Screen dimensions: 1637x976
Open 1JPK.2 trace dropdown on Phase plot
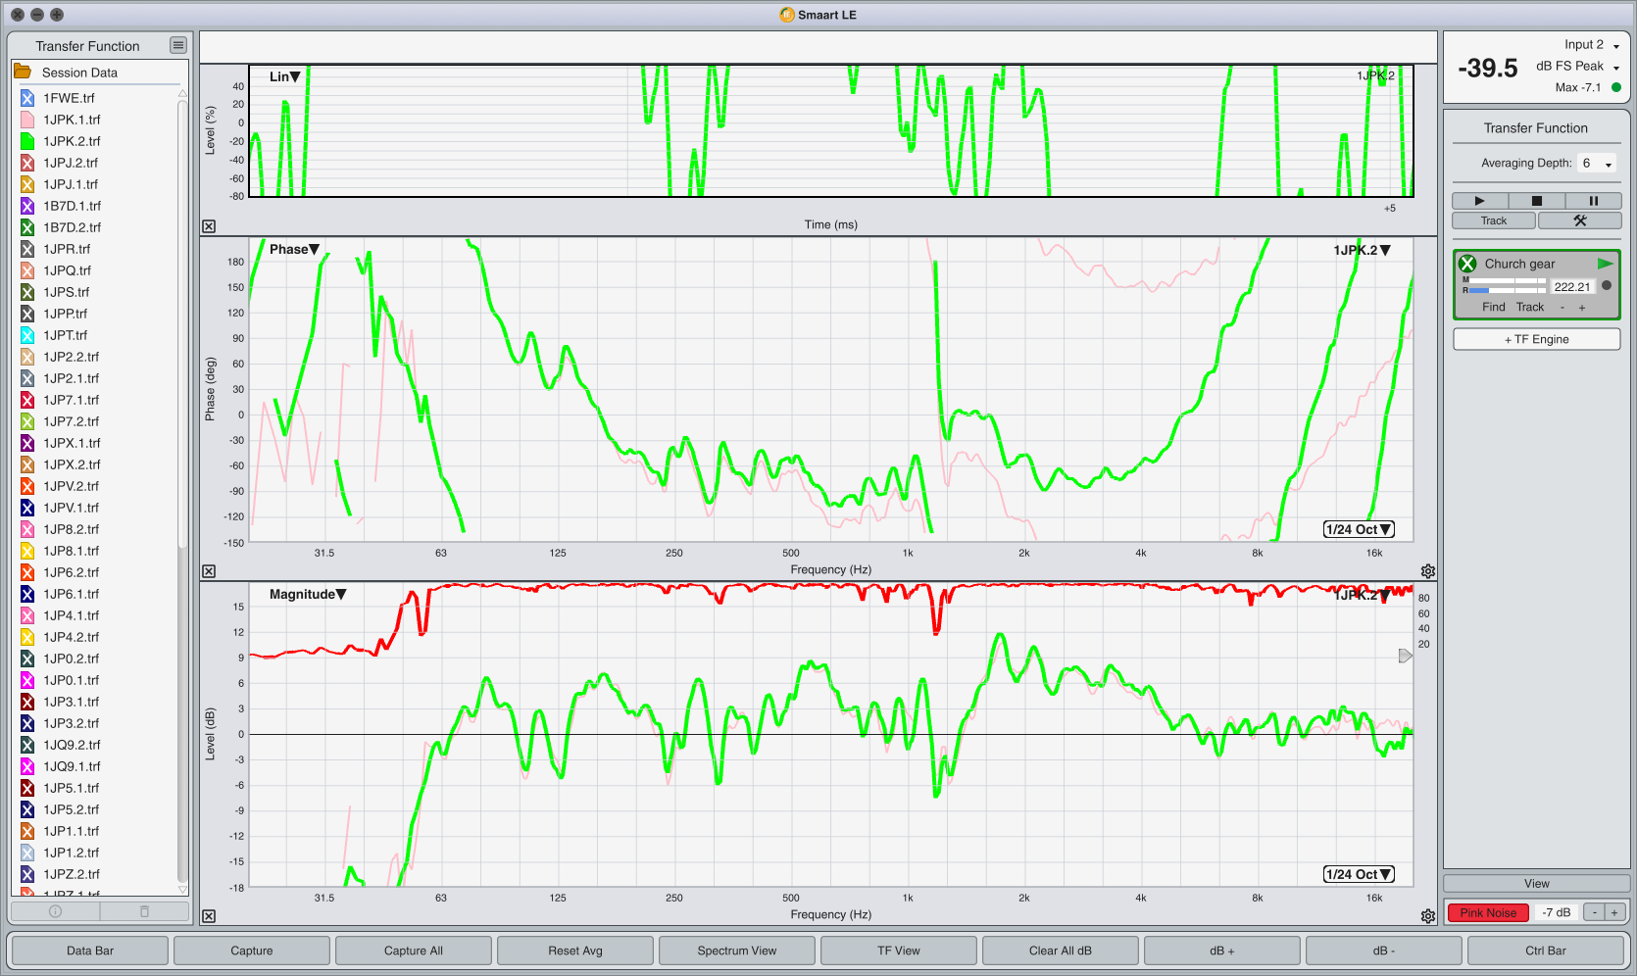tap(1362, 250)
